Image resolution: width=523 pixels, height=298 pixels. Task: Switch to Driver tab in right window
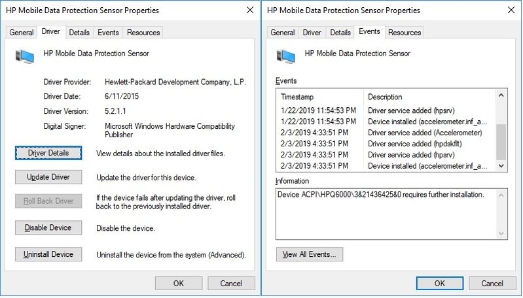[x=312, y=33]
